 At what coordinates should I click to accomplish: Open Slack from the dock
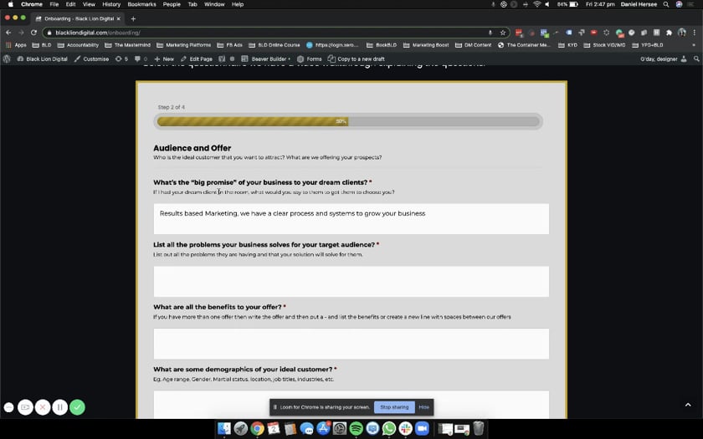[405, 428]
